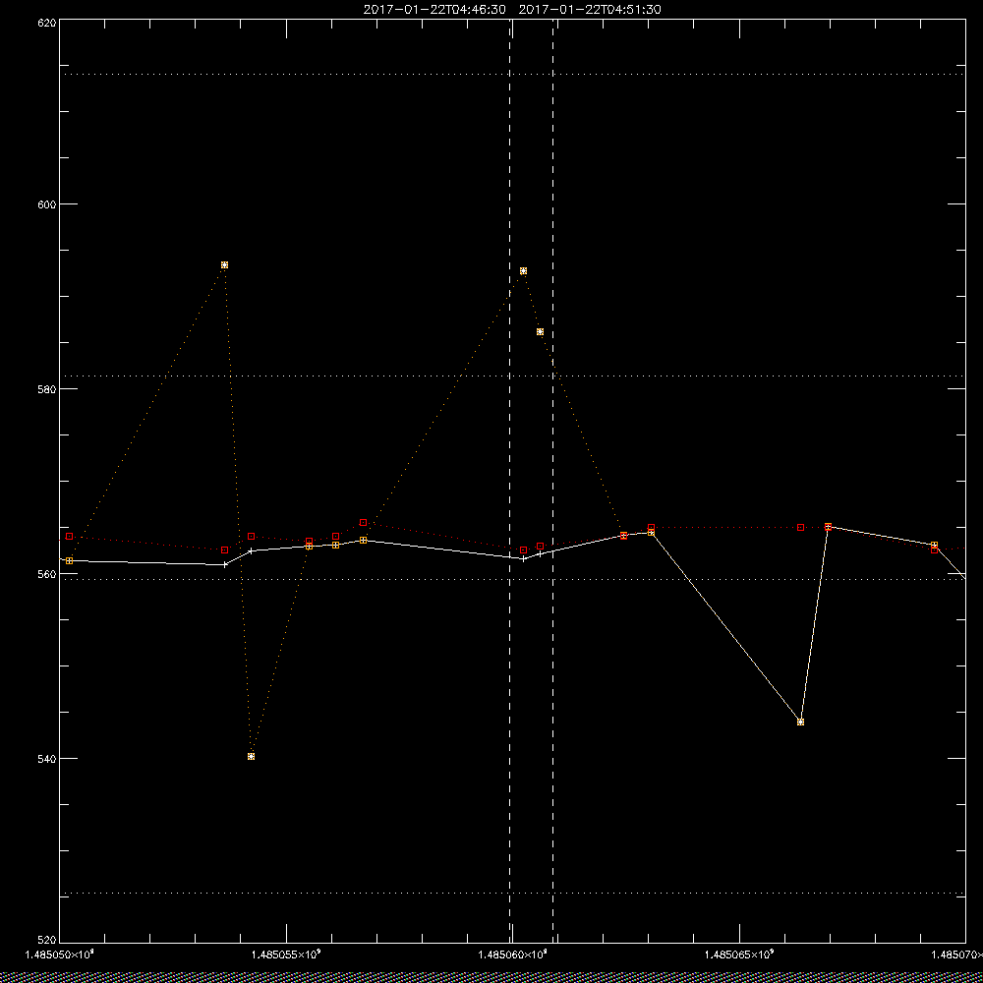
Task: Click the 1.485065×10⁹ x-axis label
Action: coord(740,954)
